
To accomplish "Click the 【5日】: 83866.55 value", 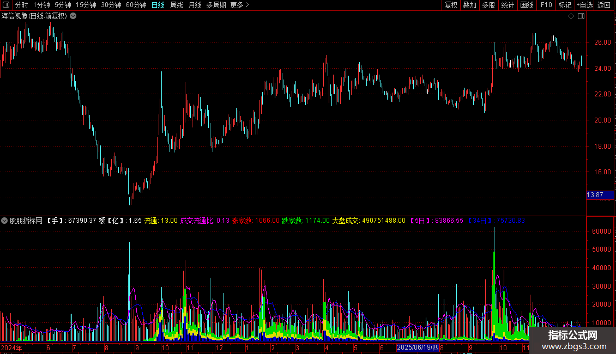I will (436, 221).
